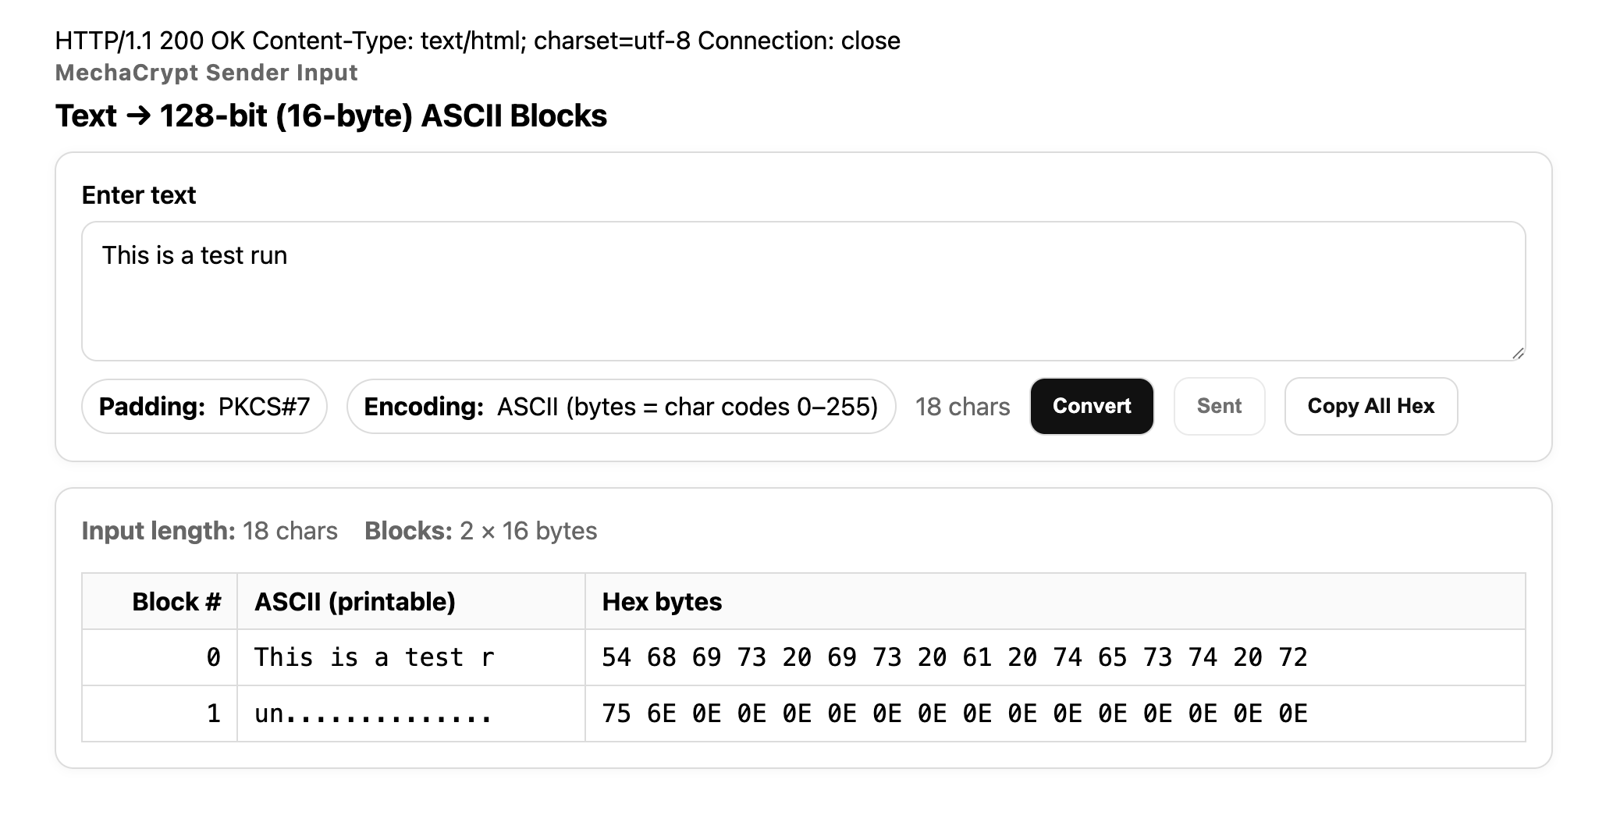
Task: Click the block 0 hex bytes cell
Action: pos(954,657)
